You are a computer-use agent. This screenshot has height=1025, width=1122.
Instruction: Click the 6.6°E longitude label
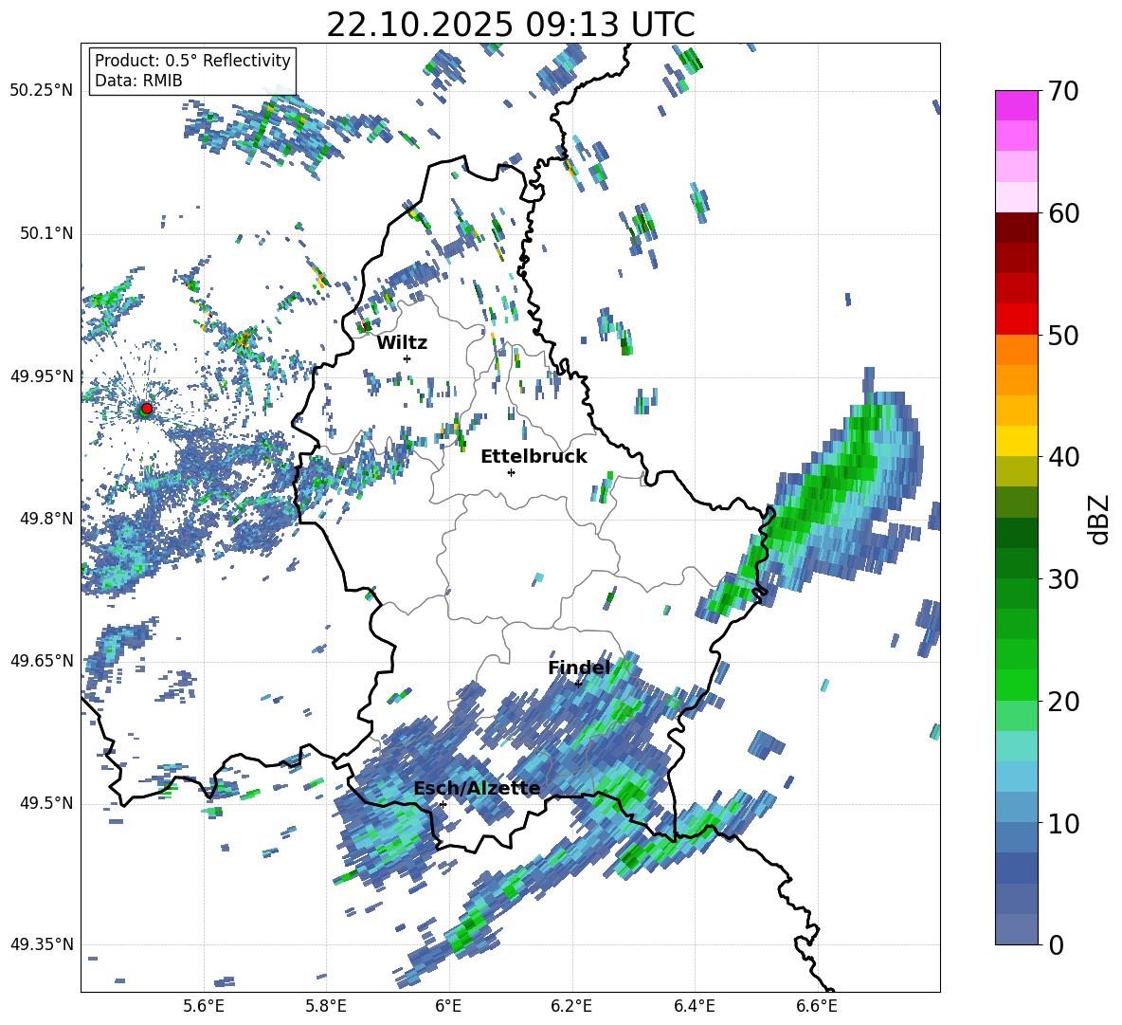coord(817,1006)
